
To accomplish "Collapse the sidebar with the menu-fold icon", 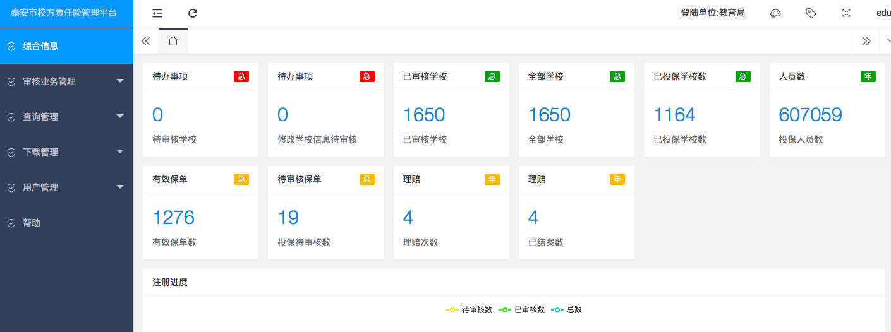I will tap(157, 13).
